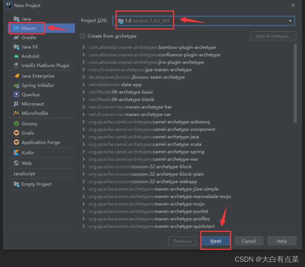
Task: Click the IntelliJ IDEA logo in title bar
Action: pyautogui.click(x=9, y=5)
